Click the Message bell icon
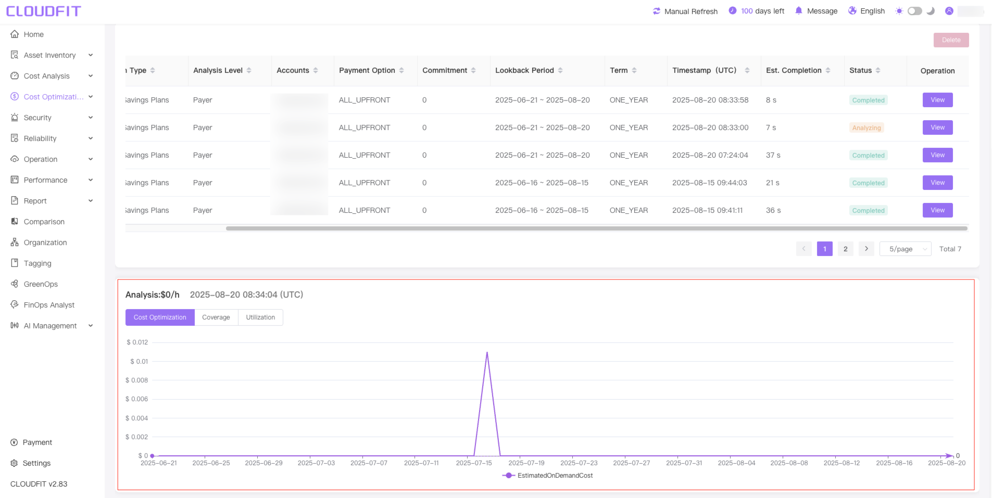The height and width of the screenshot is (498, 992). tap(799, 10)
